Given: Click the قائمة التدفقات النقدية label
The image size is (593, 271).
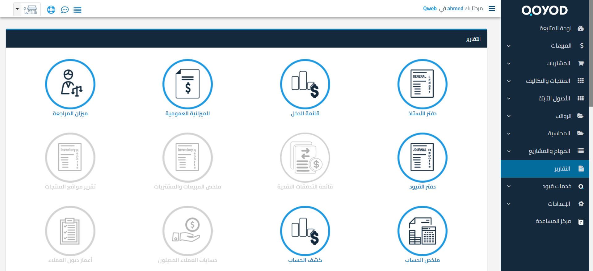Looking at the screenshot, I should click(x=305, y=187).
